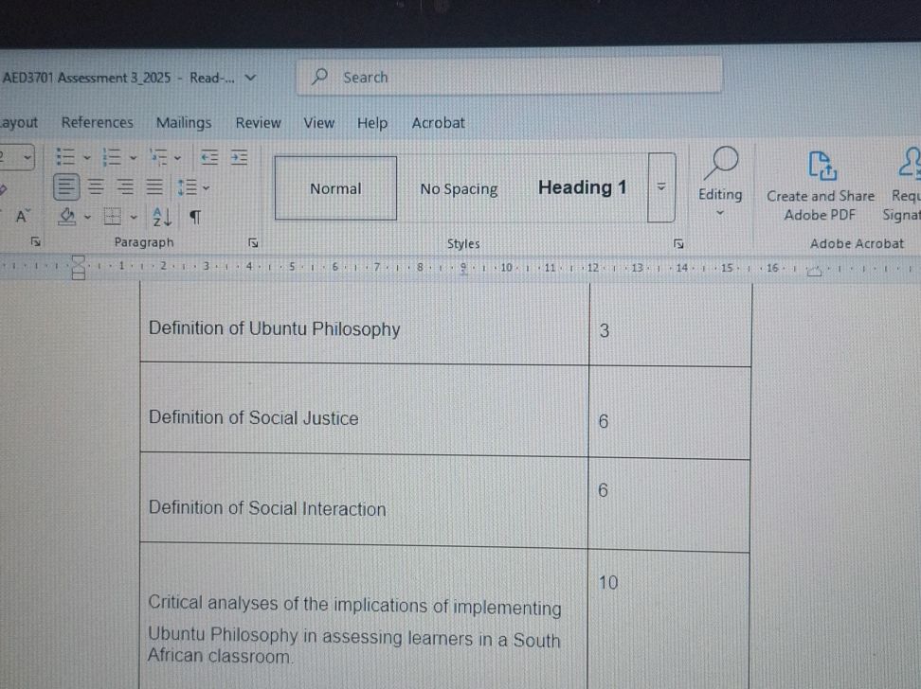Increase the paragraph indent

pos(239,157)
